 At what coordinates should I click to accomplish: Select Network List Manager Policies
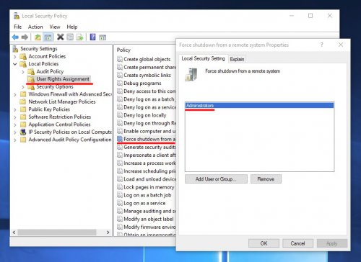tap(62, 101)
